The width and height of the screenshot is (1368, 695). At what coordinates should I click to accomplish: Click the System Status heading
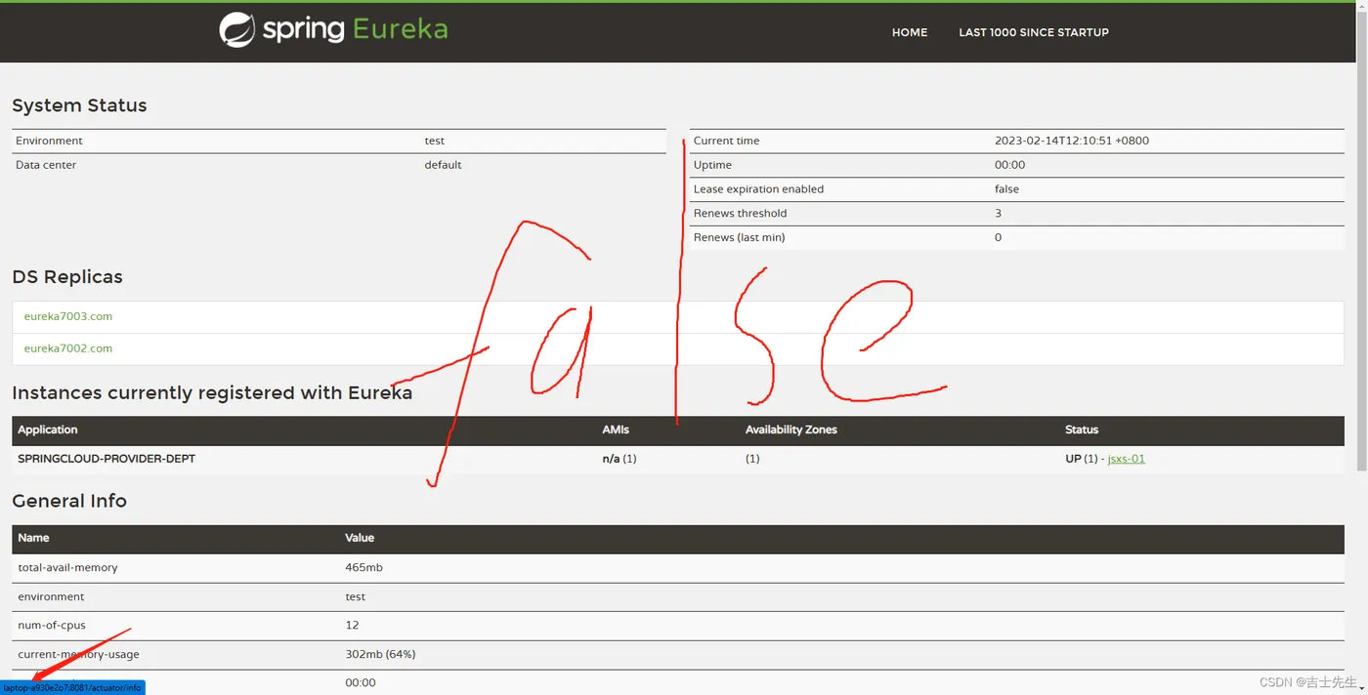79,105
